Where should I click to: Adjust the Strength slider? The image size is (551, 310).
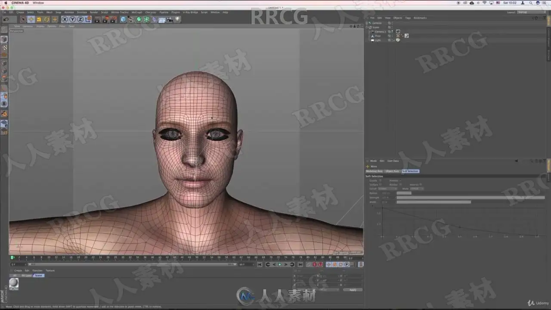click(471, 197)
